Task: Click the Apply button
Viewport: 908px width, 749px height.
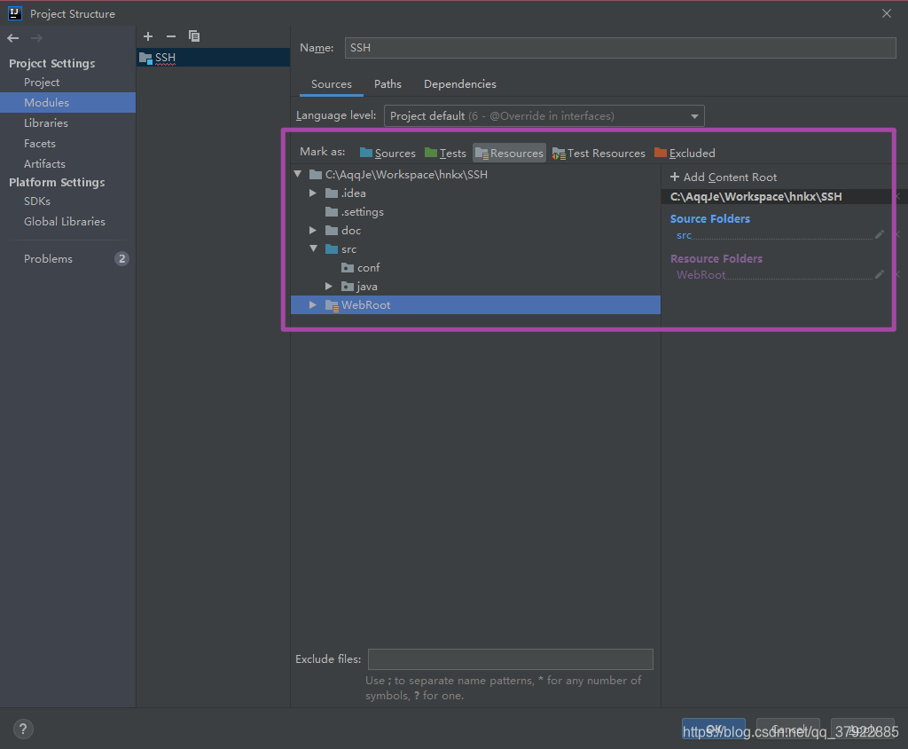Action: (x=862, y=729)
